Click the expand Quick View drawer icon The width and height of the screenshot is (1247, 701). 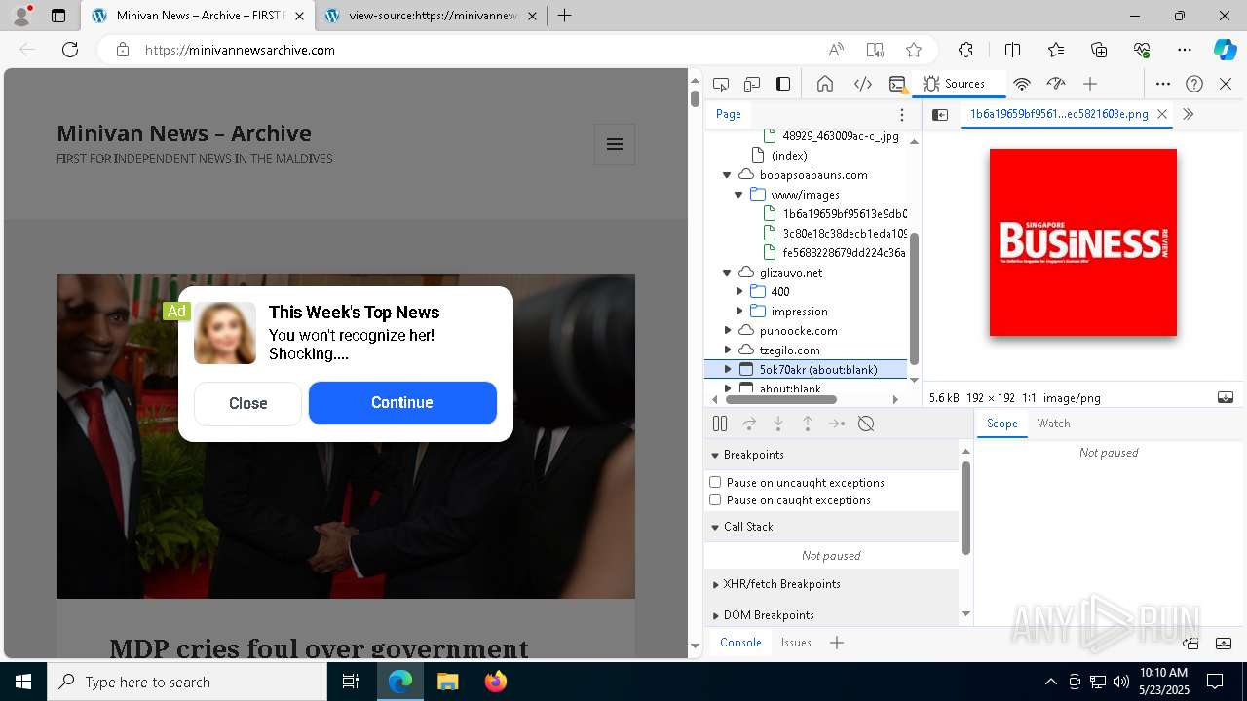coord(1224,643)
